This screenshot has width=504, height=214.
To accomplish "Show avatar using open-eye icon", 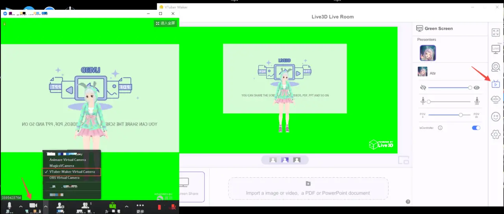I will pyautogui.click(x=476, y=88).
